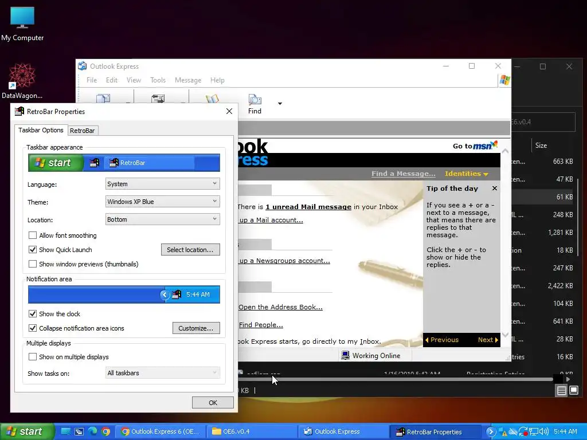Open the File menu in Outlook Express
Screen dimensions: 587x440
(x=91, y=80)
